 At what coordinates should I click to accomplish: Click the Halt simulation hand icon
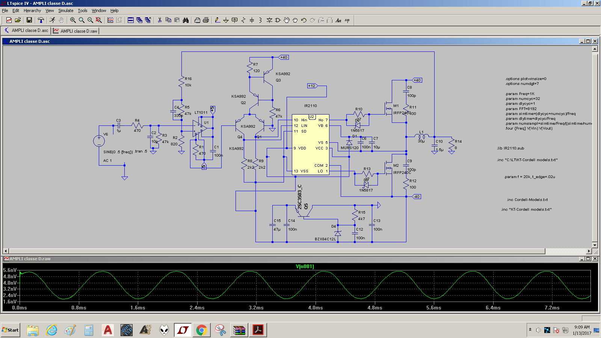coord(61,20)
